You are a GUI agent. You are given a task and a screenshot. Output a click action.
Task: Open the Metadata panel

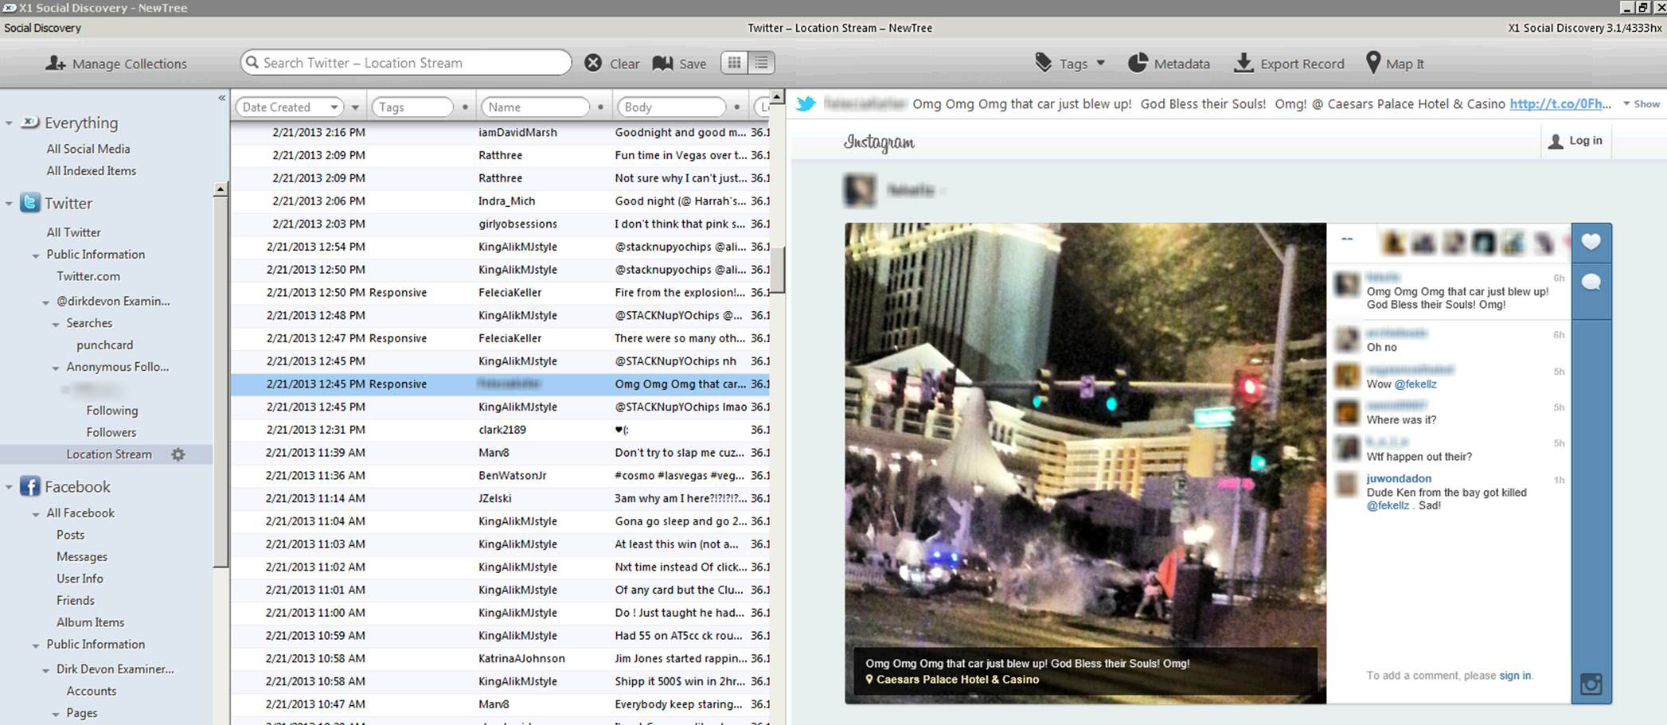[x=1169, y=64]
